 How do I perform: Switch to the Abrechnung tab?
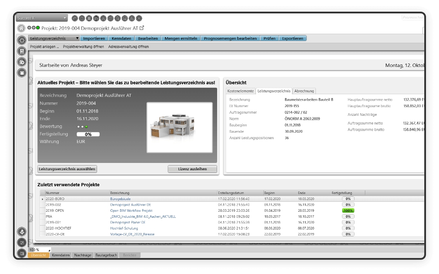(304, 91)
